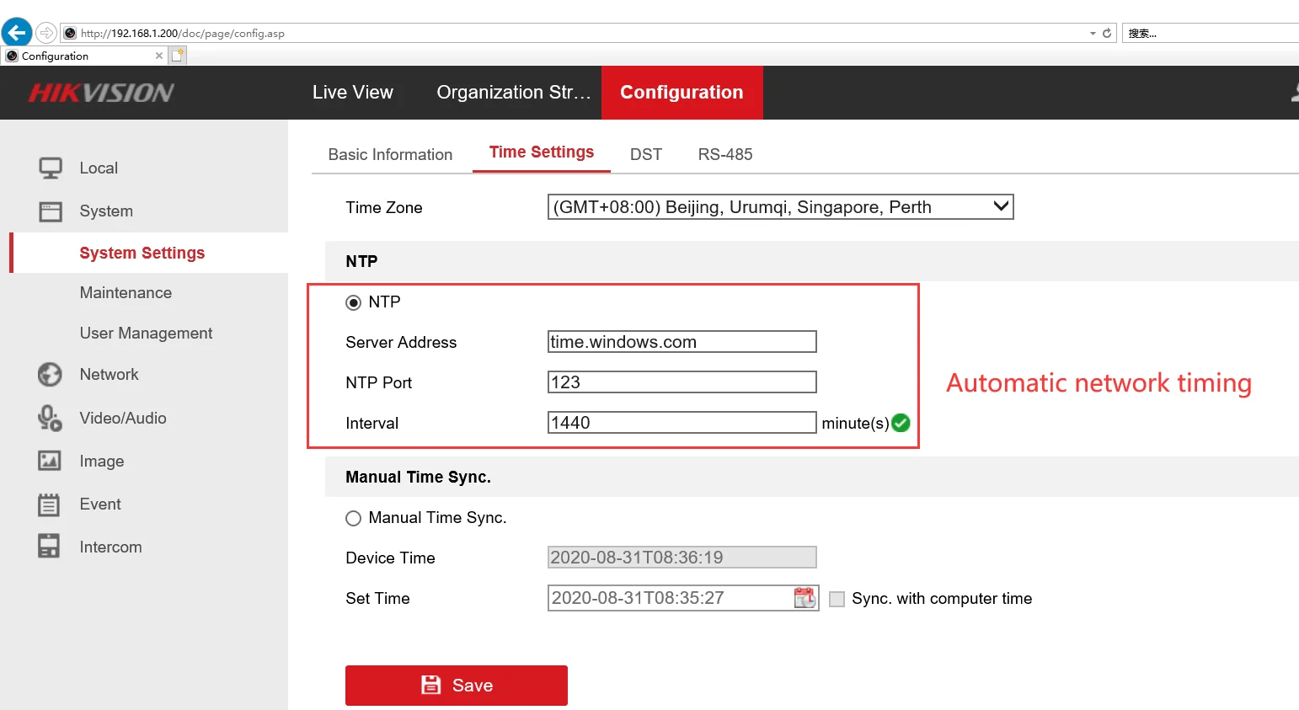Click the Image picture icon in sidebar

tap(50, 461)
